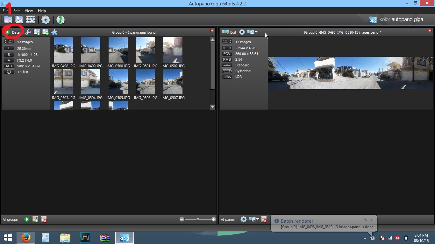Add images to group with plus icon
Viewport: 435px width, 244px height.
(46, 32)
